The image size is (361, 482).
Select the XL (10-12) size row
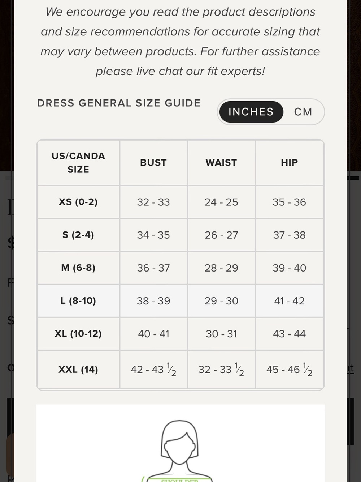(x=180, y=334)
